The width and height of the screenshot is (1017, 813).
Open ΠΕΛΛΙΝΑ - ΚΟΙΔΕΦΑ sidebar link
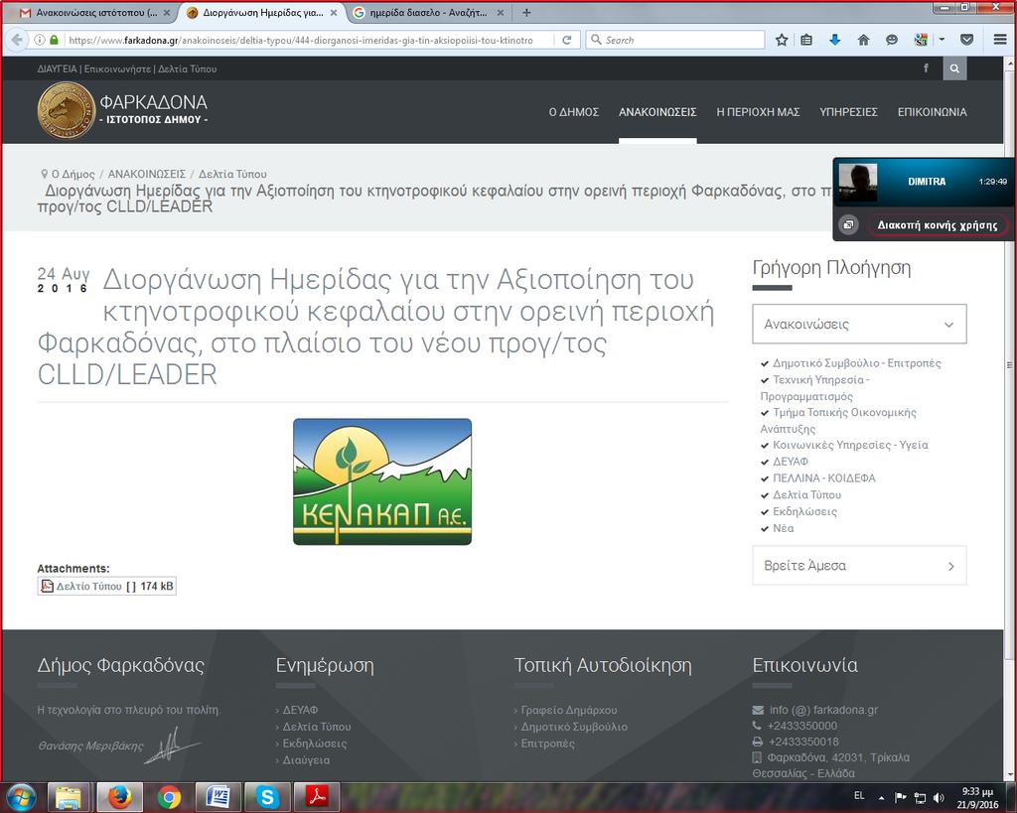(x=823, y=477)
